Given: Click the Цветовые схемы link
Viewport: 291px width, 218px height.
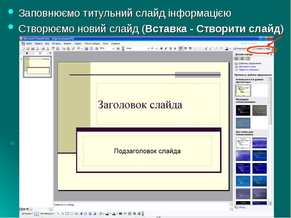Looking at the screenshot, I should click(x=247, y=66).
